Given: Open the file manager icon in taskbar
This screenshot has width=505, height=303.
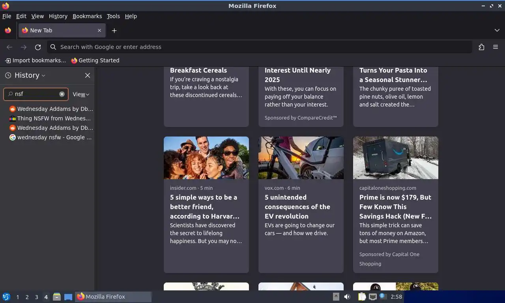Looking at the screenshot, I should click(57, 297).
